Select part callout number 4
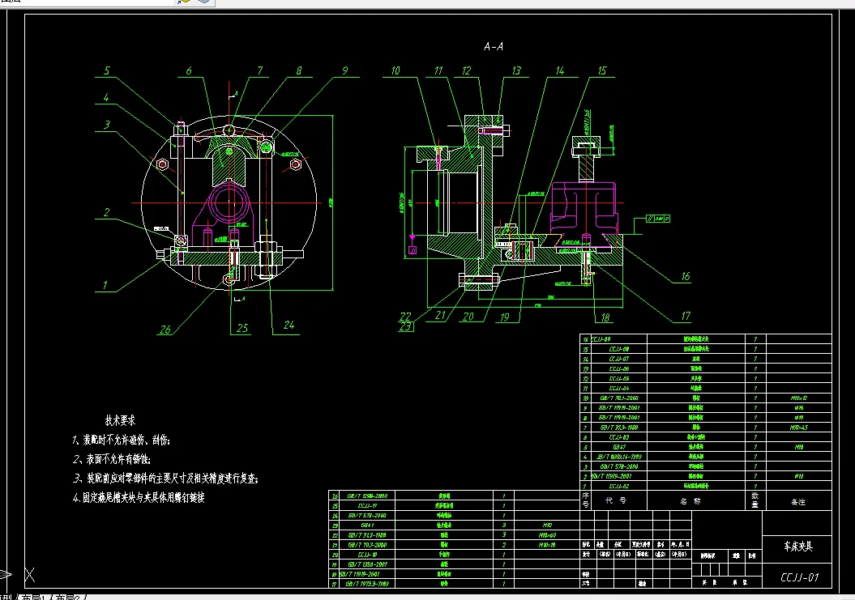This screenshot has width=855, height=600. coord(106,97)
